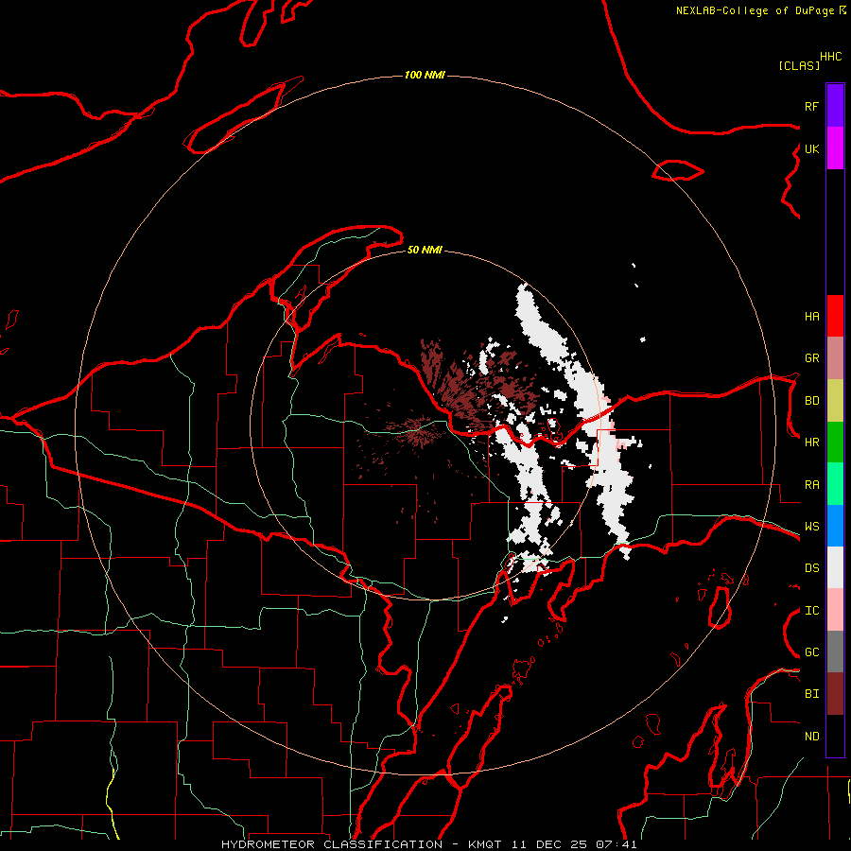Click the HR legend label

[x=811, y=443]
